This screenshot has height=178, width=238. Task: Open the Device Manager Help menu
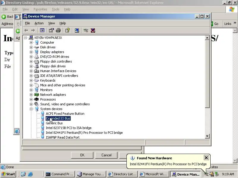62,23
